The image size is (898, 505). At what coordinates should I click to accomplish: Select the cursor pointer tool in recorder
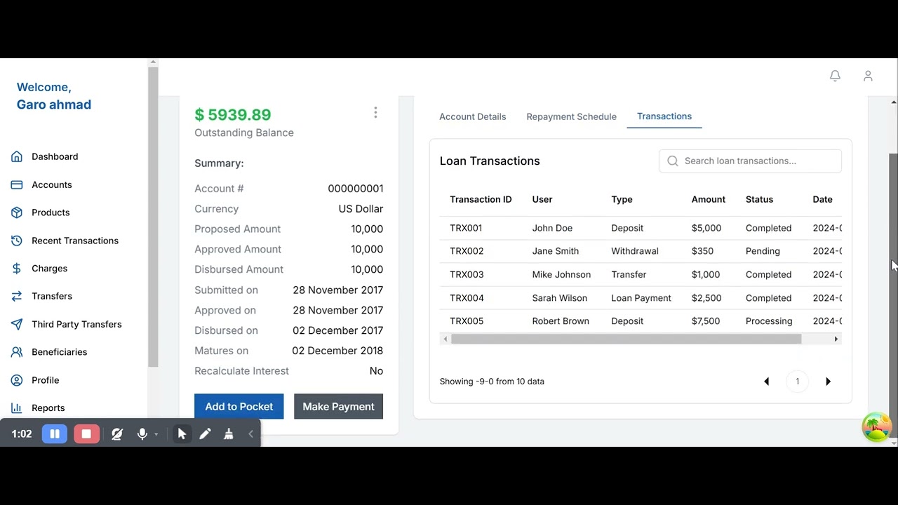point(182,434)
